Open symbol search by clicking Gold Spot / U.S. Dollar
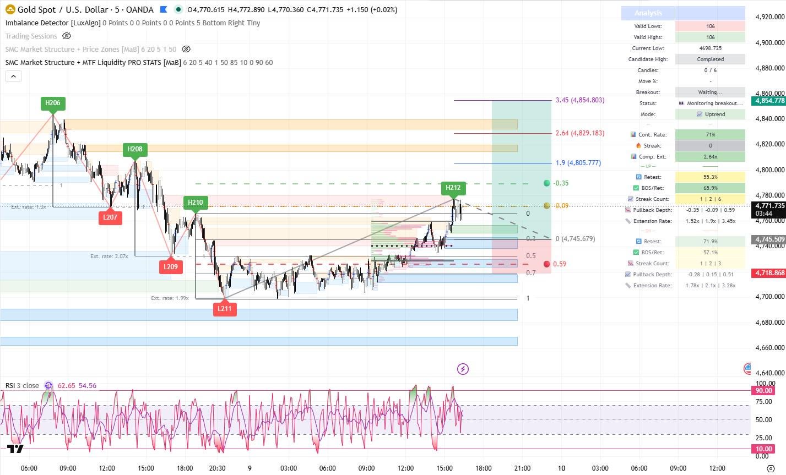Viewport: 786px width, 475px height. point(61,9)
